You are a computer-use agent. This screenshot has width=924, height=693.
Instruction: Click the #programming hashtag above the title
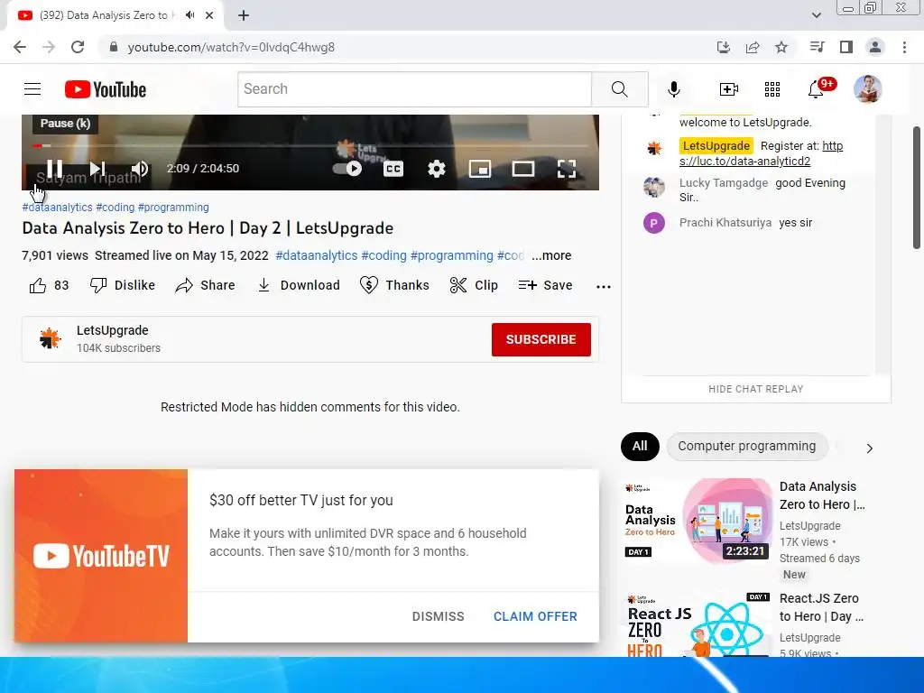coord(173,208)
